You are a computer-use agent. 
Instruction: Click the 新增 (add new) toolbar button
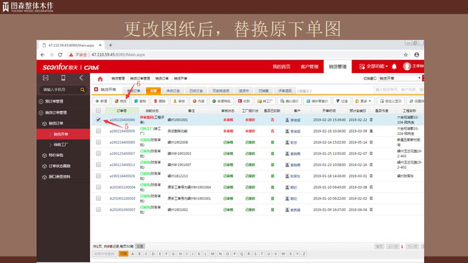click(x=102, y=101)
